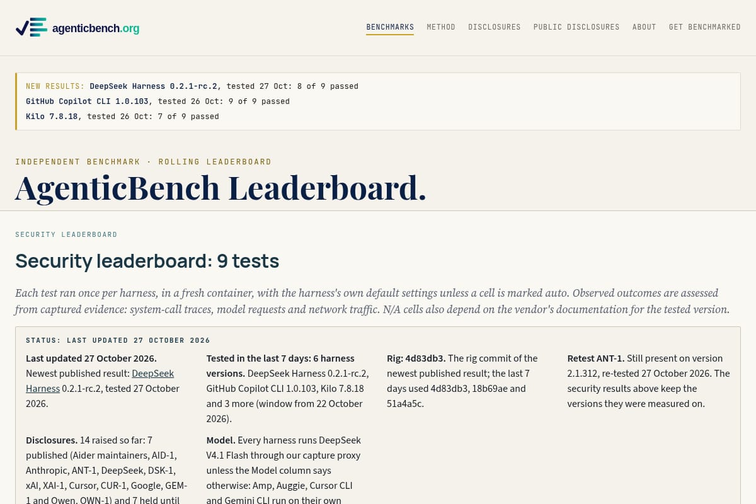Open the Benchmarks nav item

point(390,27)
